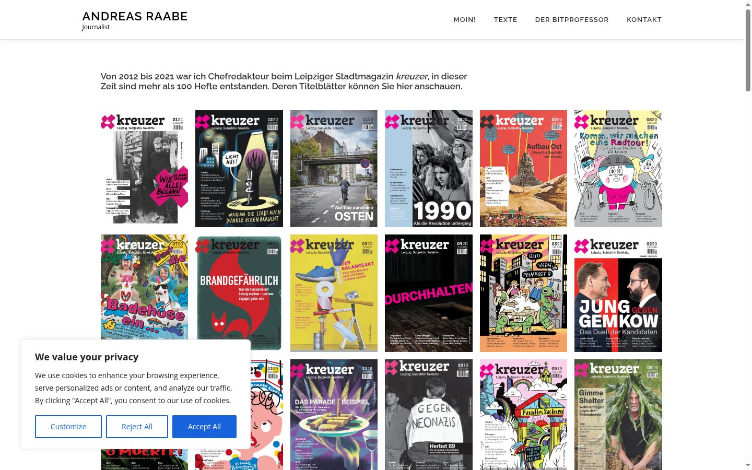Open the 'Licht aus!' dunkle Ecken cover
This screenshot has height=470, width=752.
click(239, 169)
